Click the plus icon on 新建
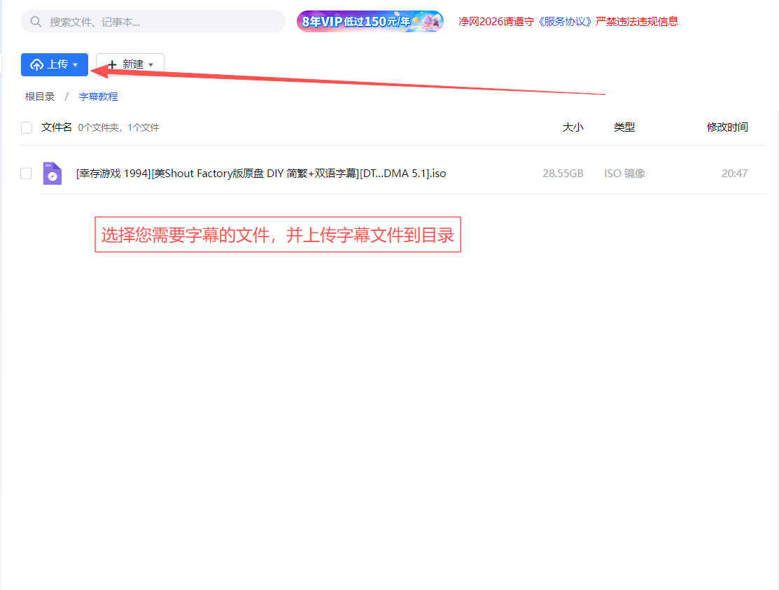Viewport: 779px width, 590px height. coord(112,65)
